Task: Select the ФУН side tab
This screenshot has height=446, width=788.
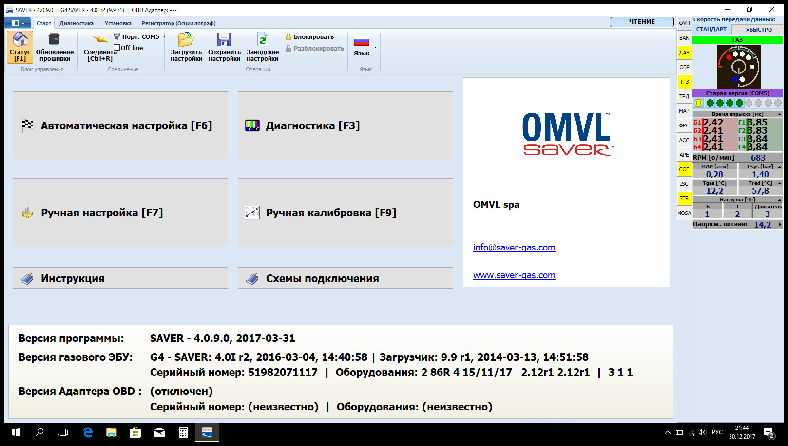Action: 684,23
